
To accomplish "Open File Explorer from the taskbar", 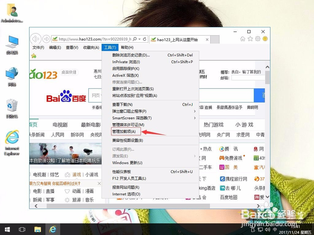I will pos(37,229).
